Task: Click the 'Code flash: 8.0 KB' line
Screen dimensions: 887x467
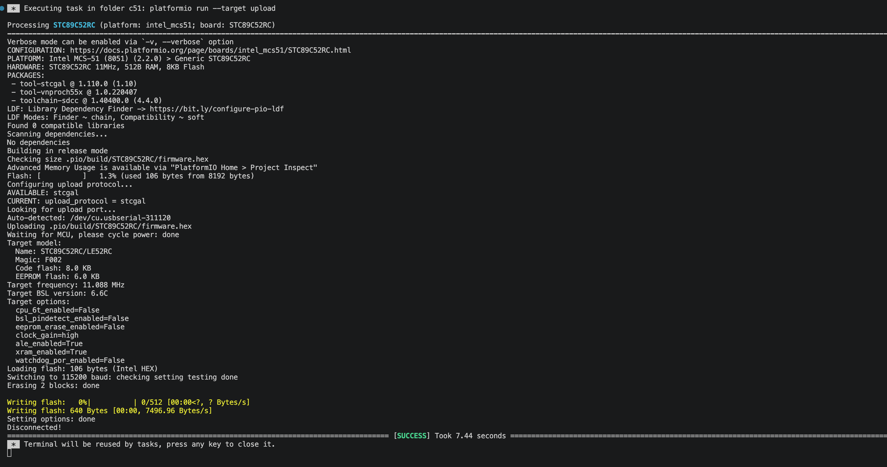Action: click(53, 268)
